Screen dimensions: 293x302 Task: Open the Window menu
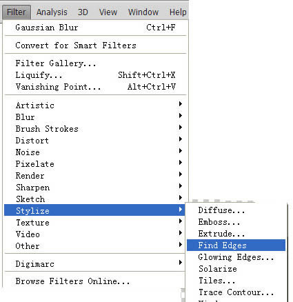point(143,12)
